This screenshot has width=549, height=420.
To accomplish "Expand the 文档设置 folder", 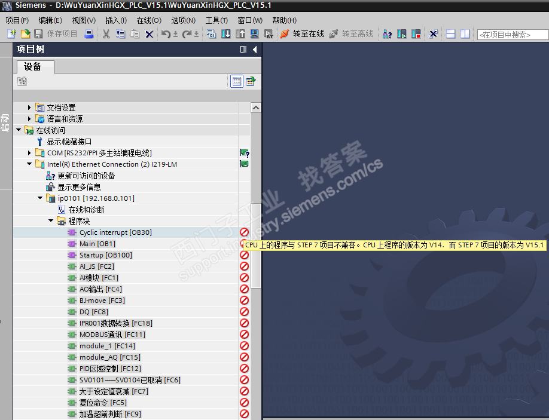I will 29,108.
